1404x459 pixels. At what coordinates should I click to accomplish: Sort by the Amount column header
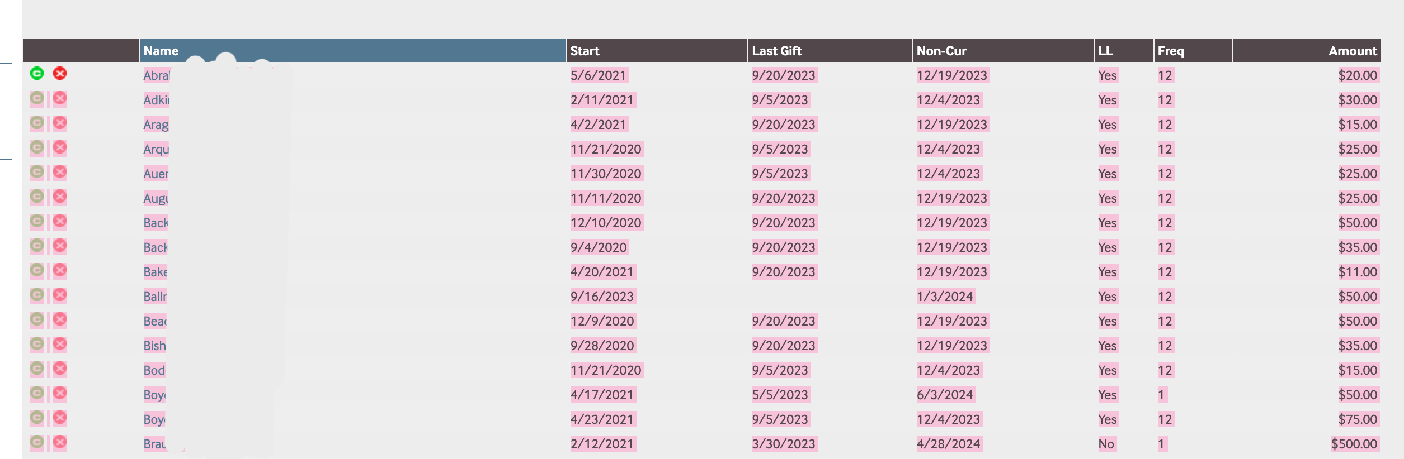pos(1353,51)
